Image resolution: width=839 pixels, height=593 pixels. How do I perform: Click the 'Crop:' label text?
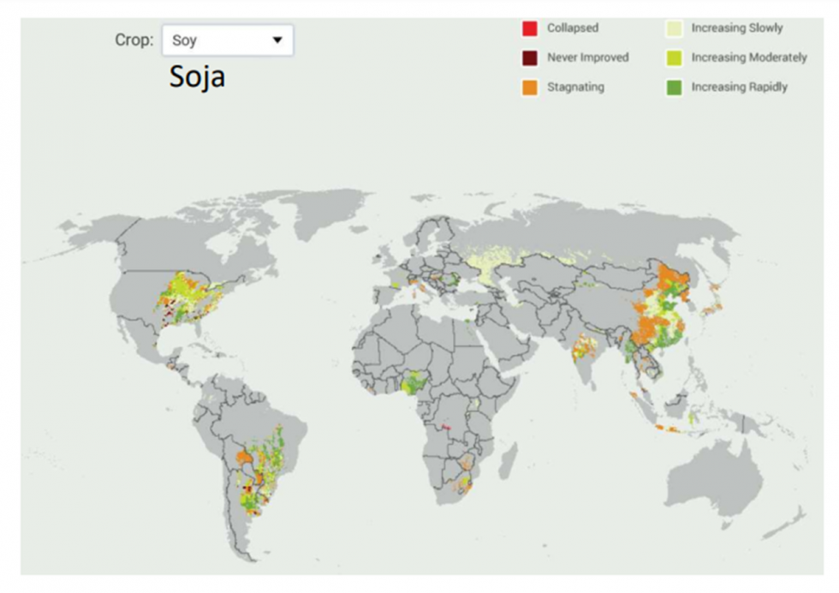click(134, 40)
